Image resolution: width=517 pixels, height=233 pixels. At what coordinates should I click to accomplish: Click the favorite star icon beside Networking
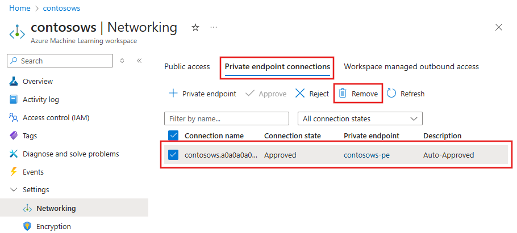(195, 27)
